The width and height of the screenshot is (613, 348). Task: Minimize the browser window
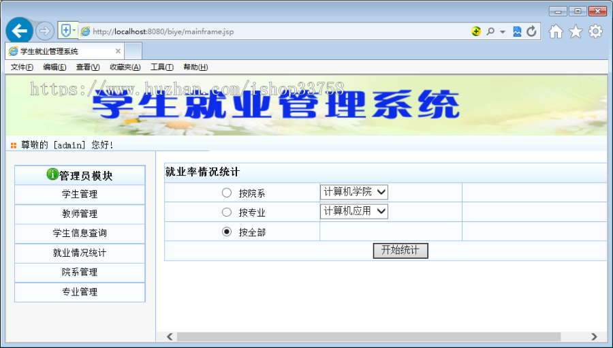(558, 12)
